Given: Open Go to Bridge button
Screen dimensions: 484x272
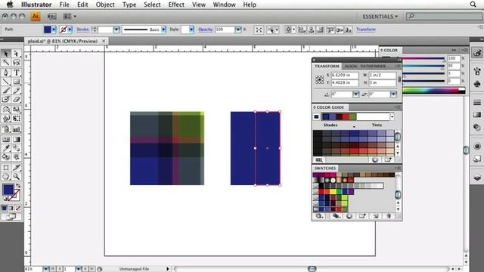Looking at the screenshot, I should click(51, 17).
